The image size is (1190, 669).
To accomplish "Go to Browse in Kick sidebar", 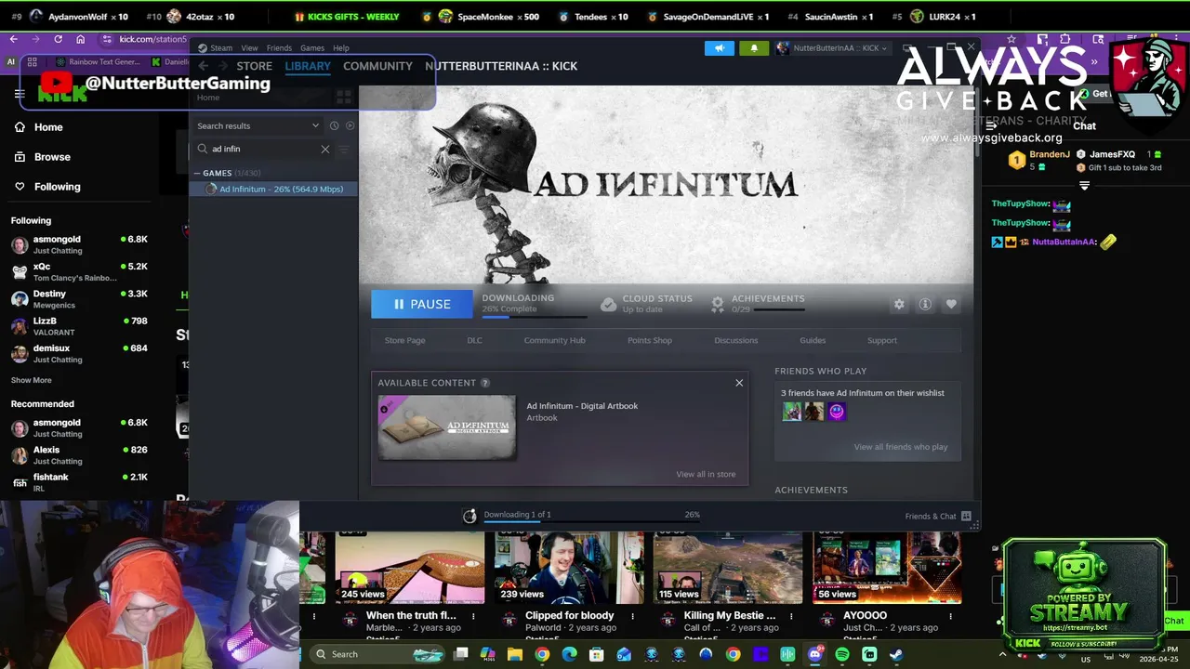I will (x=52, y=157).
